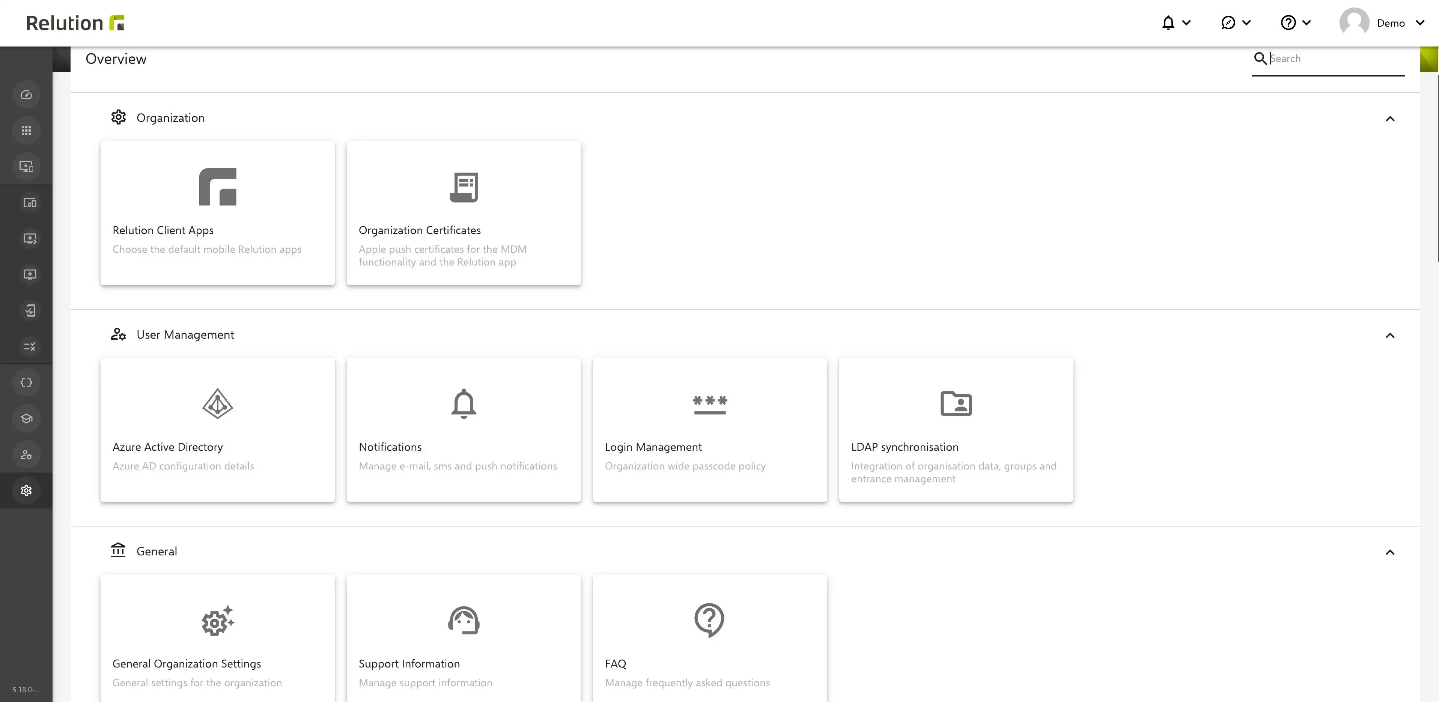Click 'Azure AD configuration details' text
Viewport: 1439px width, 702px height.
pos(183,466)
